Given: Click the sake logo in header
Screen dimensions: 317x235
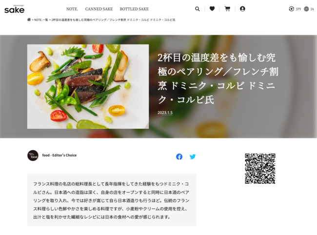Looking at the screenshot, I should (14, 9).
